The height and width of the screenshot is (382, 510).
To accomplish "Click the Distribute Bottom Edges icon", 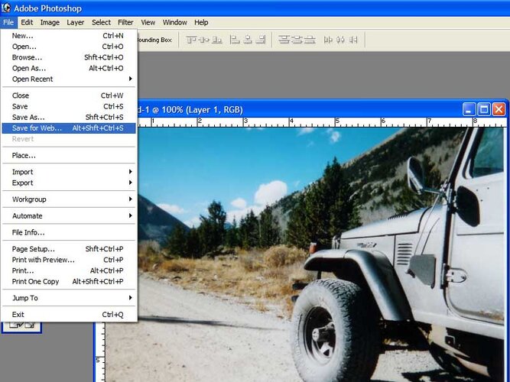I will (x=310, y=40).
